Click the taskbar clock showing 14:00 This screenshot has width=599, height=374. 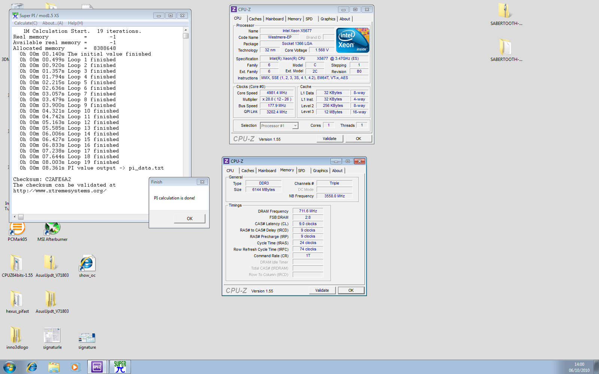tap(579, 364)
